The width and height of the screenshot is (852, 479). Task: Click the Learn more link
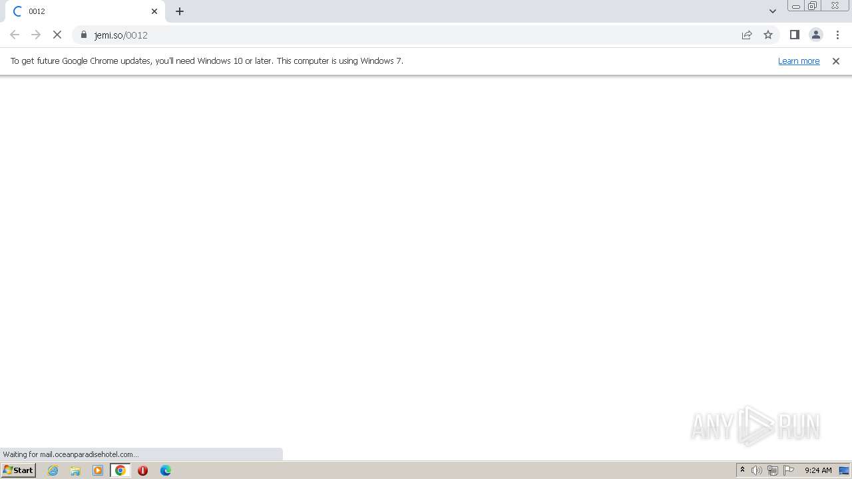coord(799,61)
